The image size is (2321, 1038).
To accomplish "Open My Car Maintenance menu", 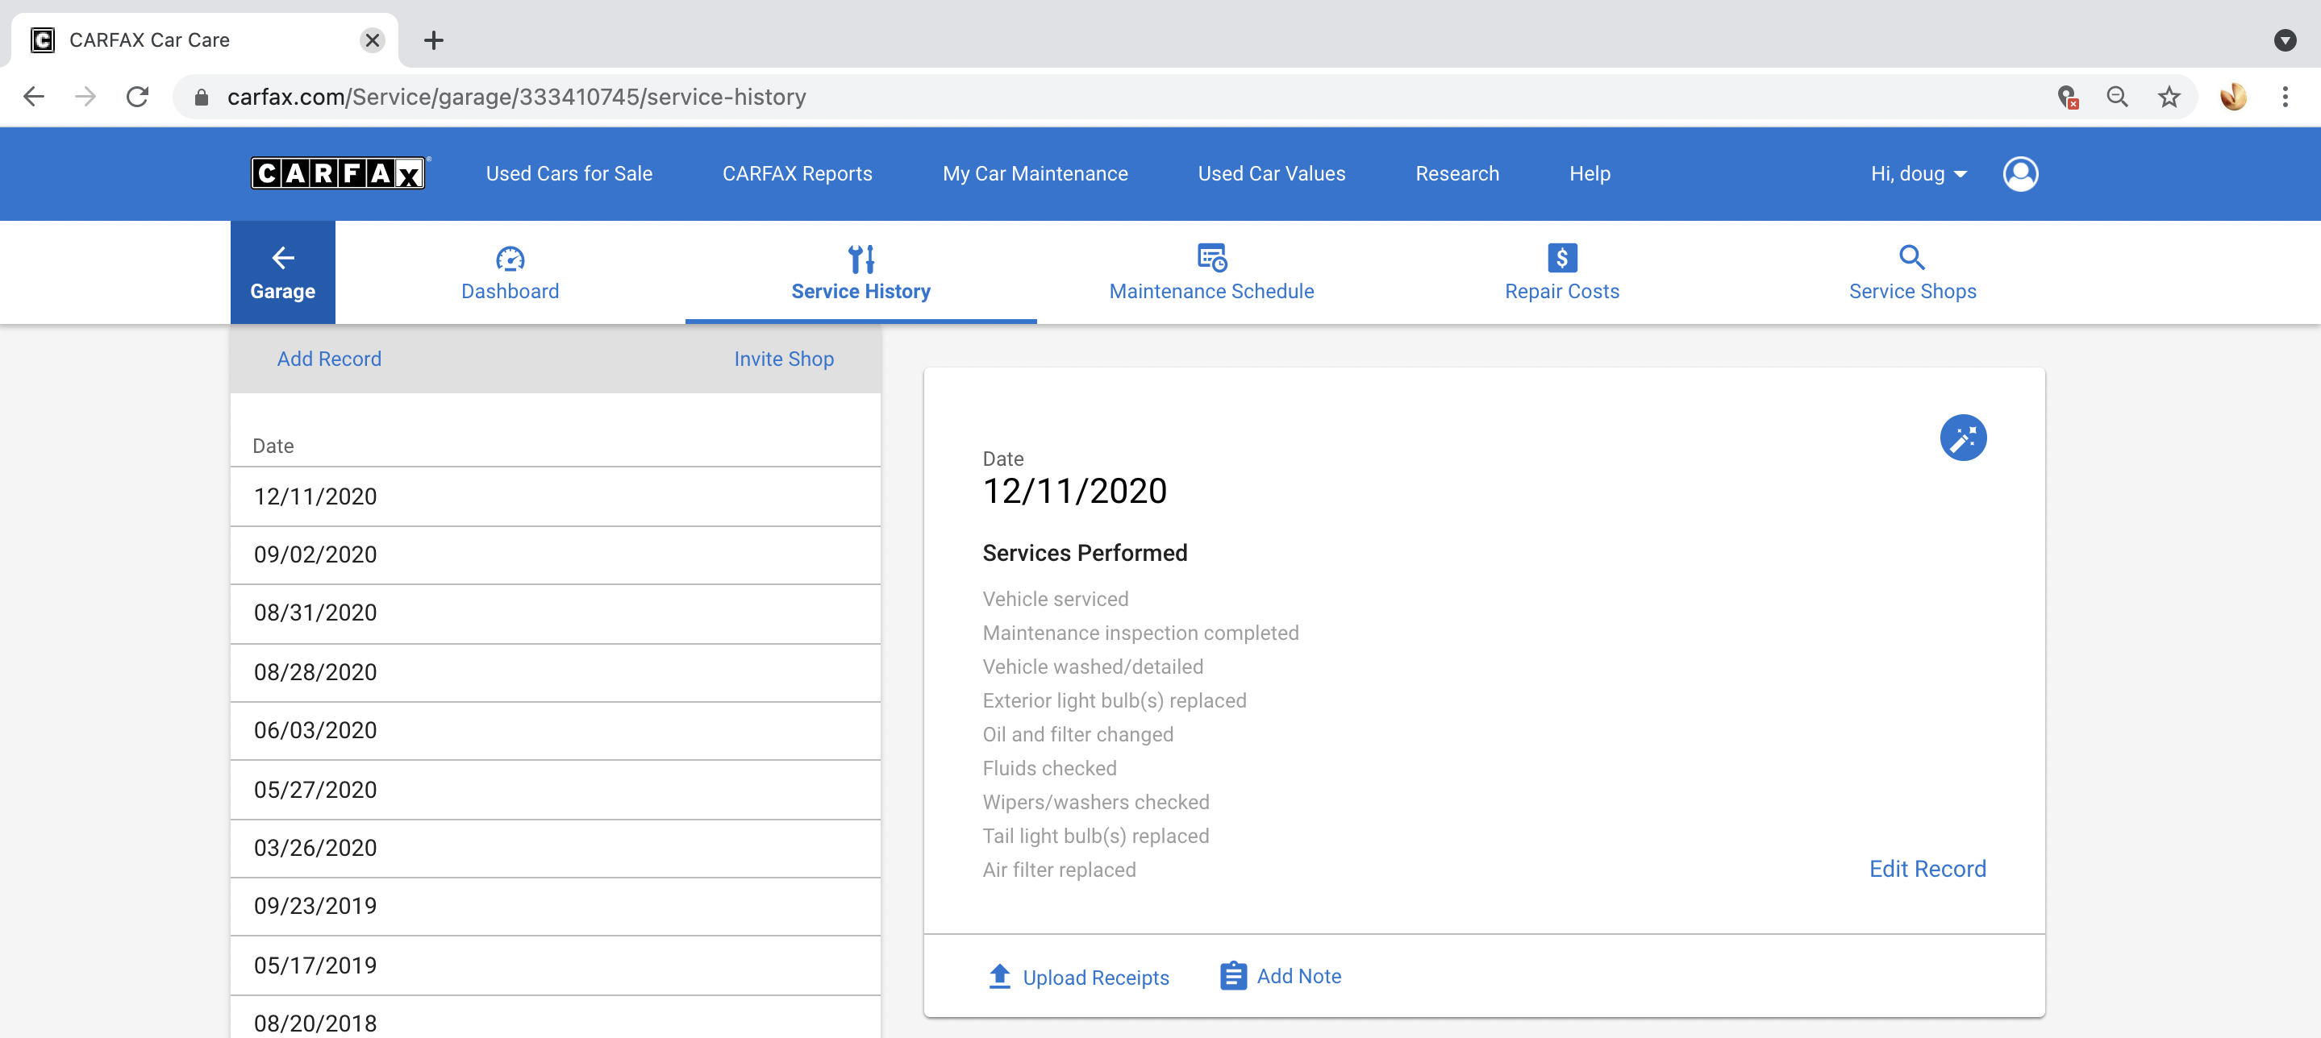I will (x=1035, y=174).
